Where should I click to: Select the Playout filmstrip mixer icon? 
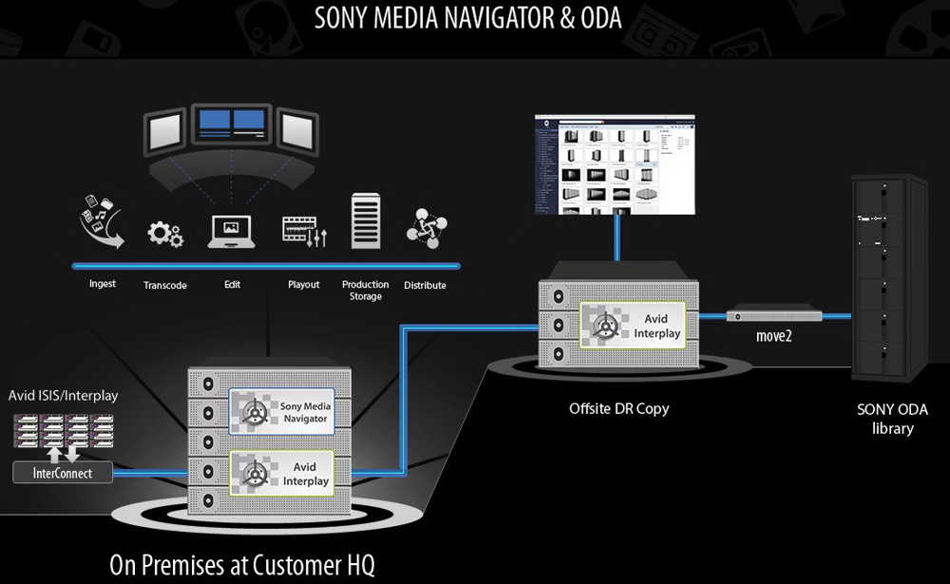tap(304, 232)
